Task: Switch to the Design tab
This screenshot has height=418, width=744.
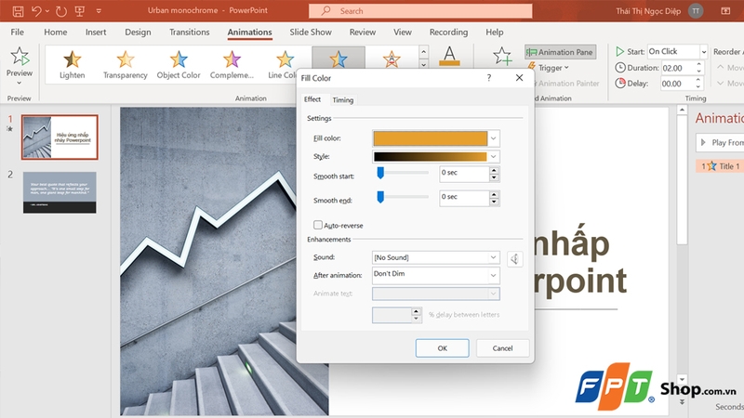Action: [x=138, y=32]
